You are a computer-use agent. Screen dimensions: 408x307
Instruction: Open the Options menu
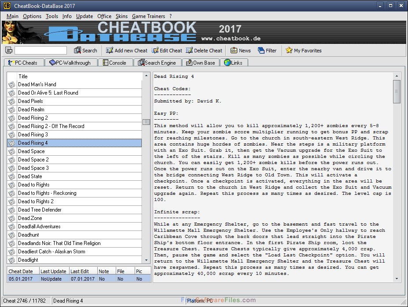pyautogui.click(x=32, y=16)
